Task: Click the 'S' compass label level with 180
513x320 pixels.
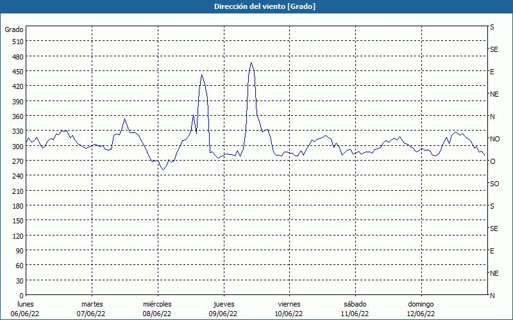Action: [492, 206]
